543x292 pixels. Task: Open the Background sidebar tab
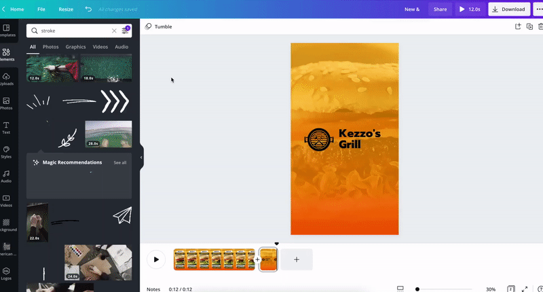click(7, 225)
